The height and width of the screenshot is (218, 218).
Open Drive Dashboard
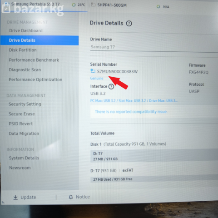(26, 31)
